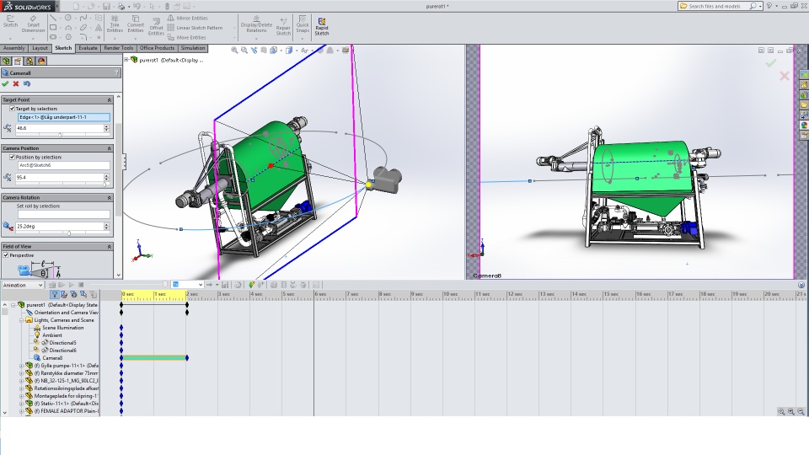Play the animation from start
809x455 pixels.
tap(62, 285)
